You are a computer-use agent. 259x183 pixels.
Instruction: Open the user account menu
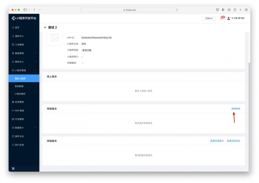[236, 18]
